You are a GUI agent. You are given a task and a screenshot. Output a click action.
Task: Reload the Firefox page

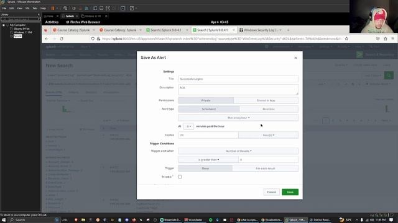click(x=62, y=38)
